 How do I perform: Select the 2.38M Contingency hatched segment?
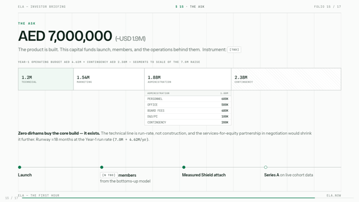click(x=286, y=79)
